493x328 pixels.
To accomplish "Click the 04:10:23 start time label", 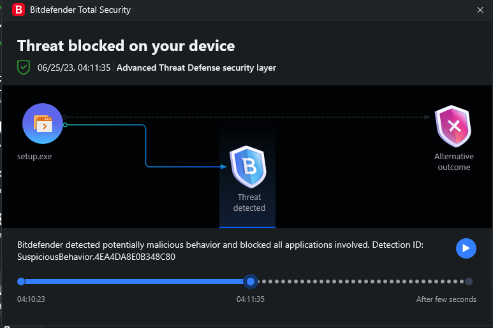I will [x=31, y=299].
